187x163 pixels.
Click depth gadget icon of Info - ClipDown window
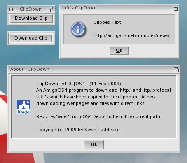click(x=175, y=8)
